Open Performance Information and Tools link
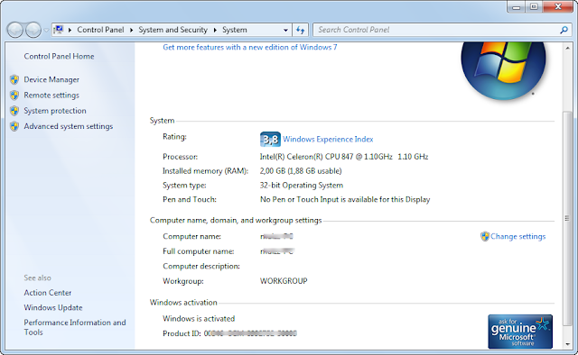The width and height of the screenshot is (578, 355). pos(75,327)
